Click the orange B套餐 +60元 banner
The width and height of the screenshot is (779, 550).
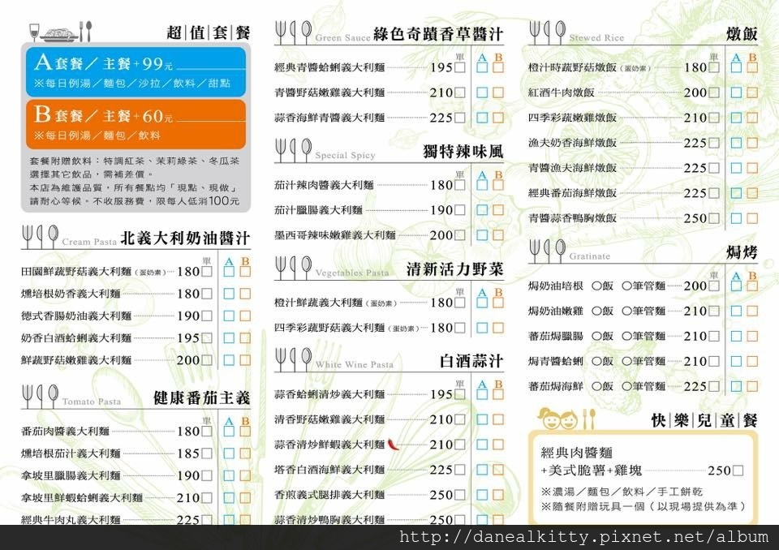pyautogui.click(x=136, y=124)
